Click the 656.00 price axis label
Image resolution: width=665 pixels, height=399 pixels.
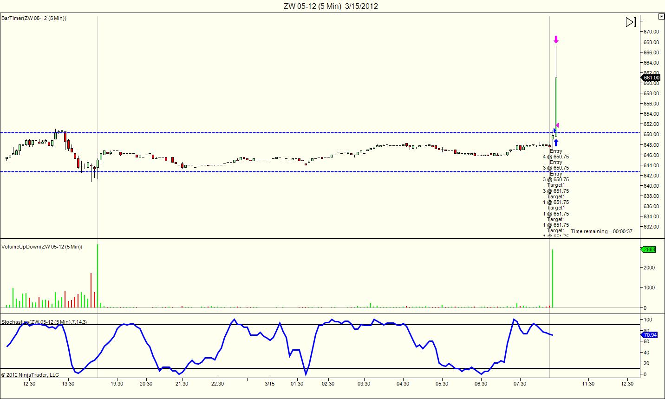tap(652, 104)
